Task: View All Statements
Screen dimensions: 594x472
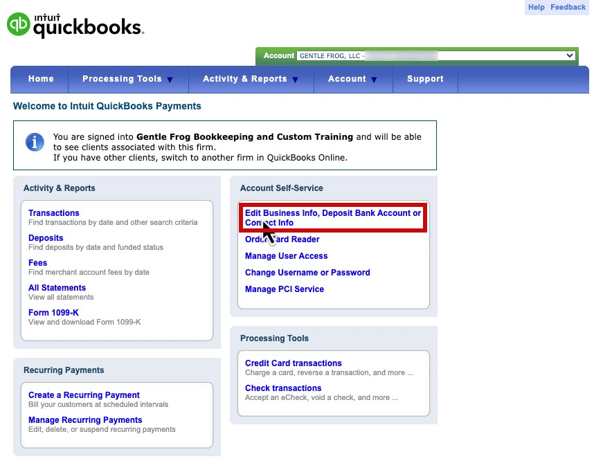Action: click(x=57, y=288)
